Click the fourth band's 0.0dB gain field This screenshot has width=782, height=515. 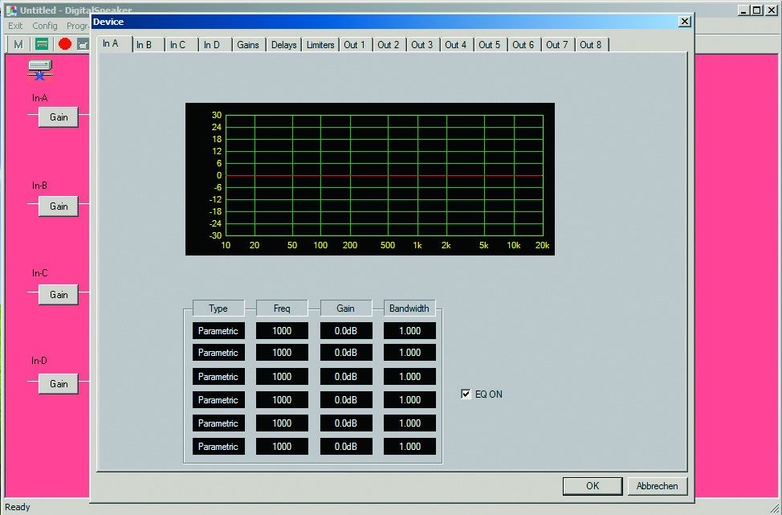click(x=346, y=400)
